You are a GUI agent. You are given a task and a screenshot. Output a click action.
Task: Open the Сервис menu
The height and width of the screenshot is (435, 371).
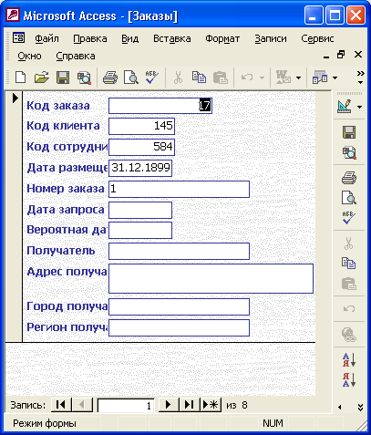(317, 38)
